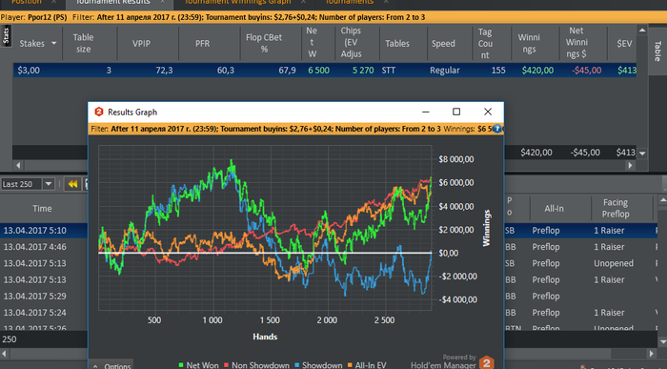Sort by the Tables column header
The height and width of the screenshot is (369, 667).
click(403, 44)
